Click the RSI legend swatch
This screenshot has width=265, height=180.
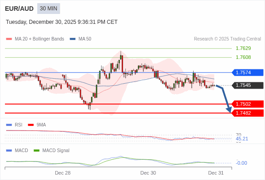[9, 125]
